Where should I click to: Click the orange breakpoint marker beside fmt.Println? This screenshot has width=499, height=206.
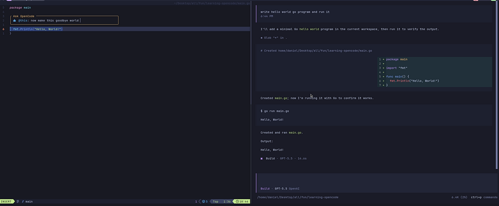(3, 29)
